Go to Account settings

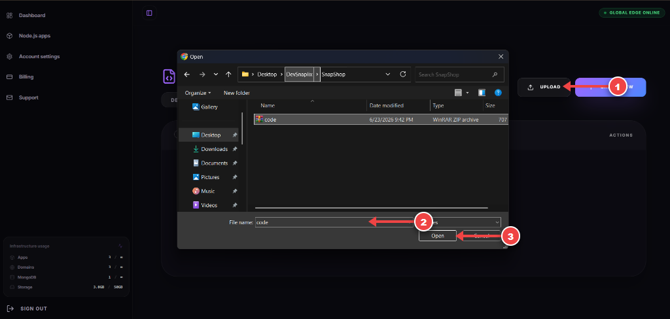coord(39,56)
